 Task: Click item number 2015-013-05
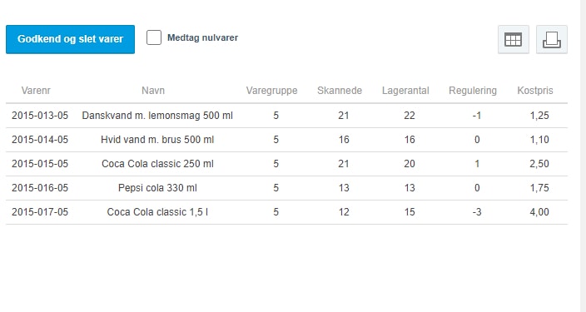[40, 116]
